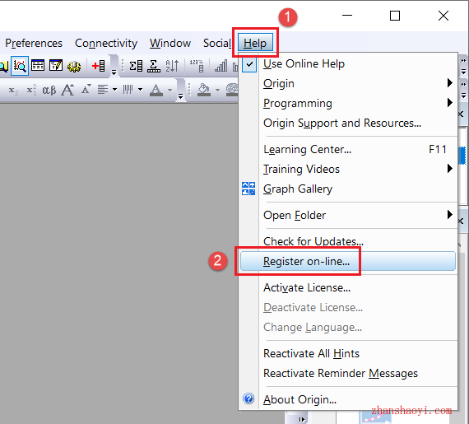Open the Preferences menu
This screenshot has height=424, width=469.
click(34, 44)
